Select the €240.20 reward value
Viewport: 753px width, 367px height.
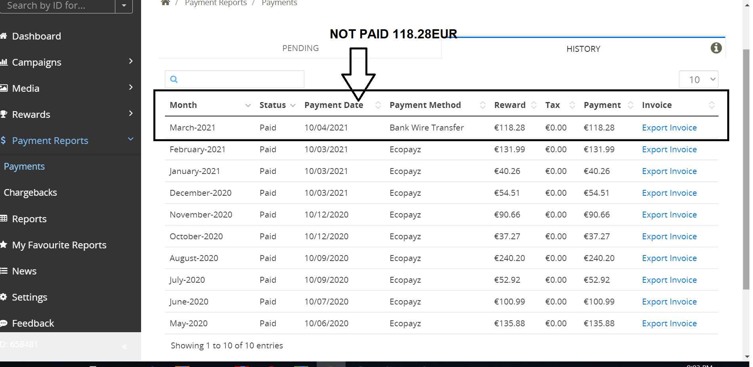pos(509,258)
